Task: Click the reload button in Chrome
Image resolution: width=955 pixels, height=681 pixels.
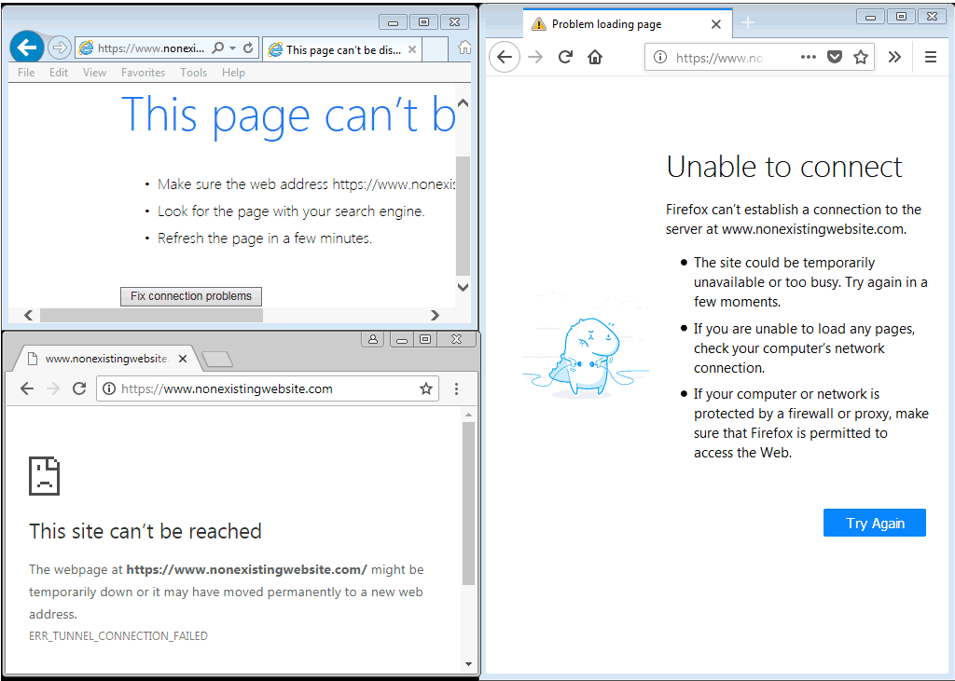Action: [x=79, y=388]
